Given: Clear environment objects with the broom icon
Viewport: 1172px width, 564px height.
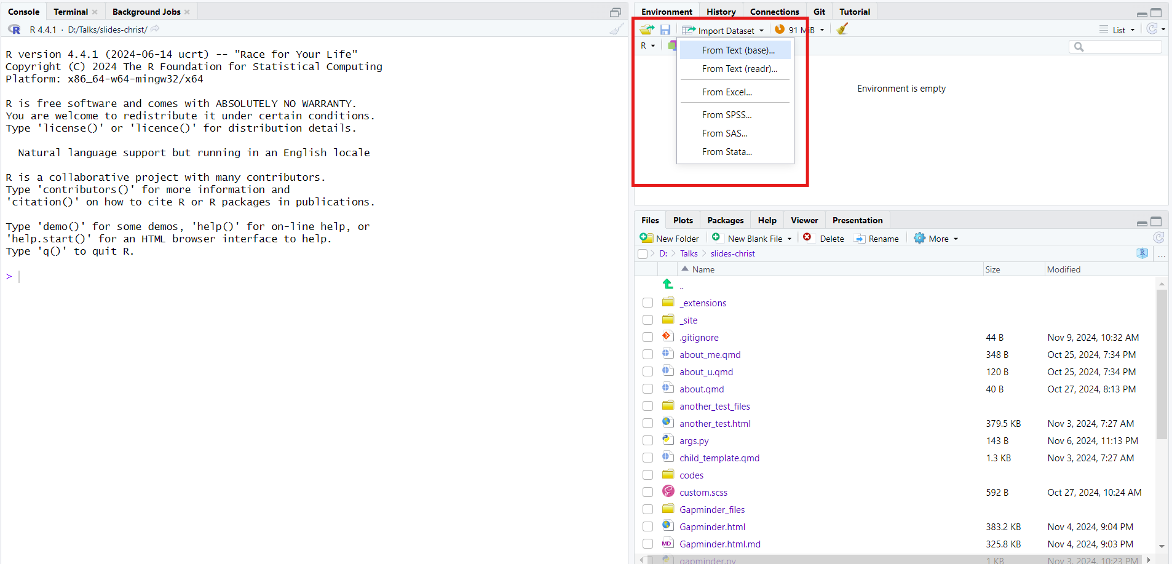Looking at the screenshot, I should click(x=842, y=29).
